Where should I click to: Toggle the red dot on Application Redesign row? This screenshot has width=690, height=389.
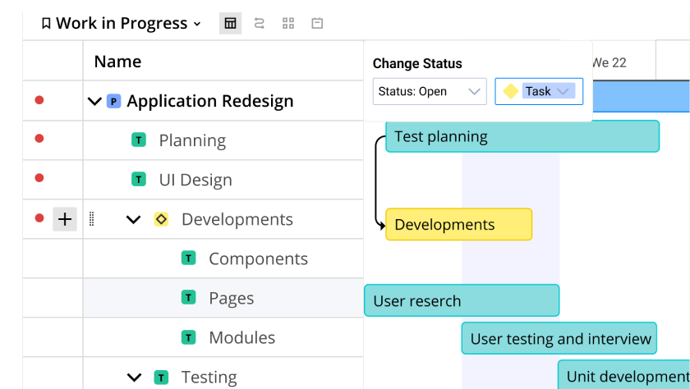(x=39, y=100)
